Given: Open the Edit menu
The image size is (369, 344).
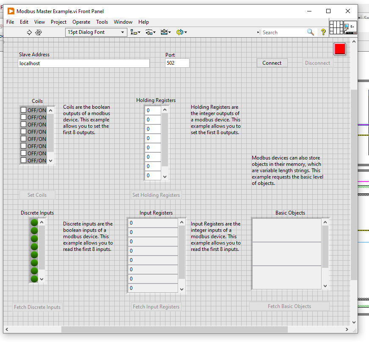Looking at the screenshot, I should (x=24, y=22).
